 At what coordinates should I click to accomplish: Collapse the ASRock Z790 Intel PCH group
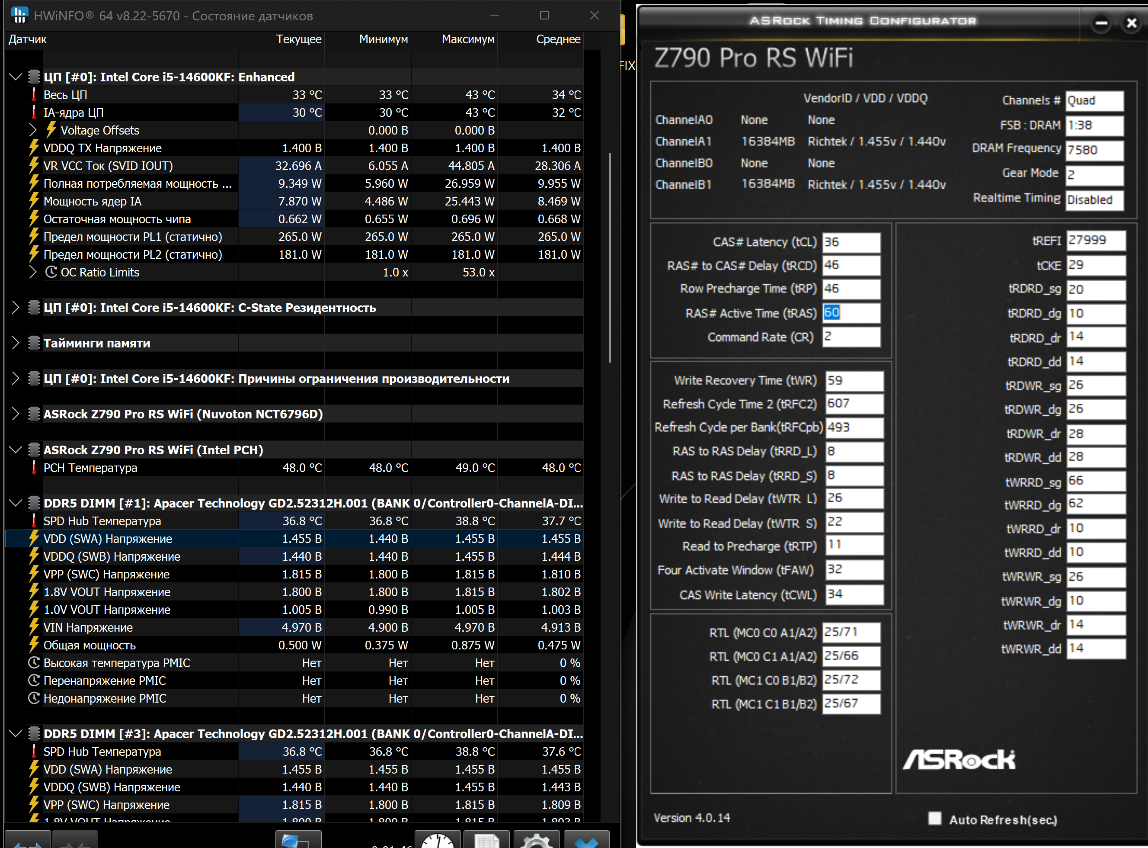16,450
